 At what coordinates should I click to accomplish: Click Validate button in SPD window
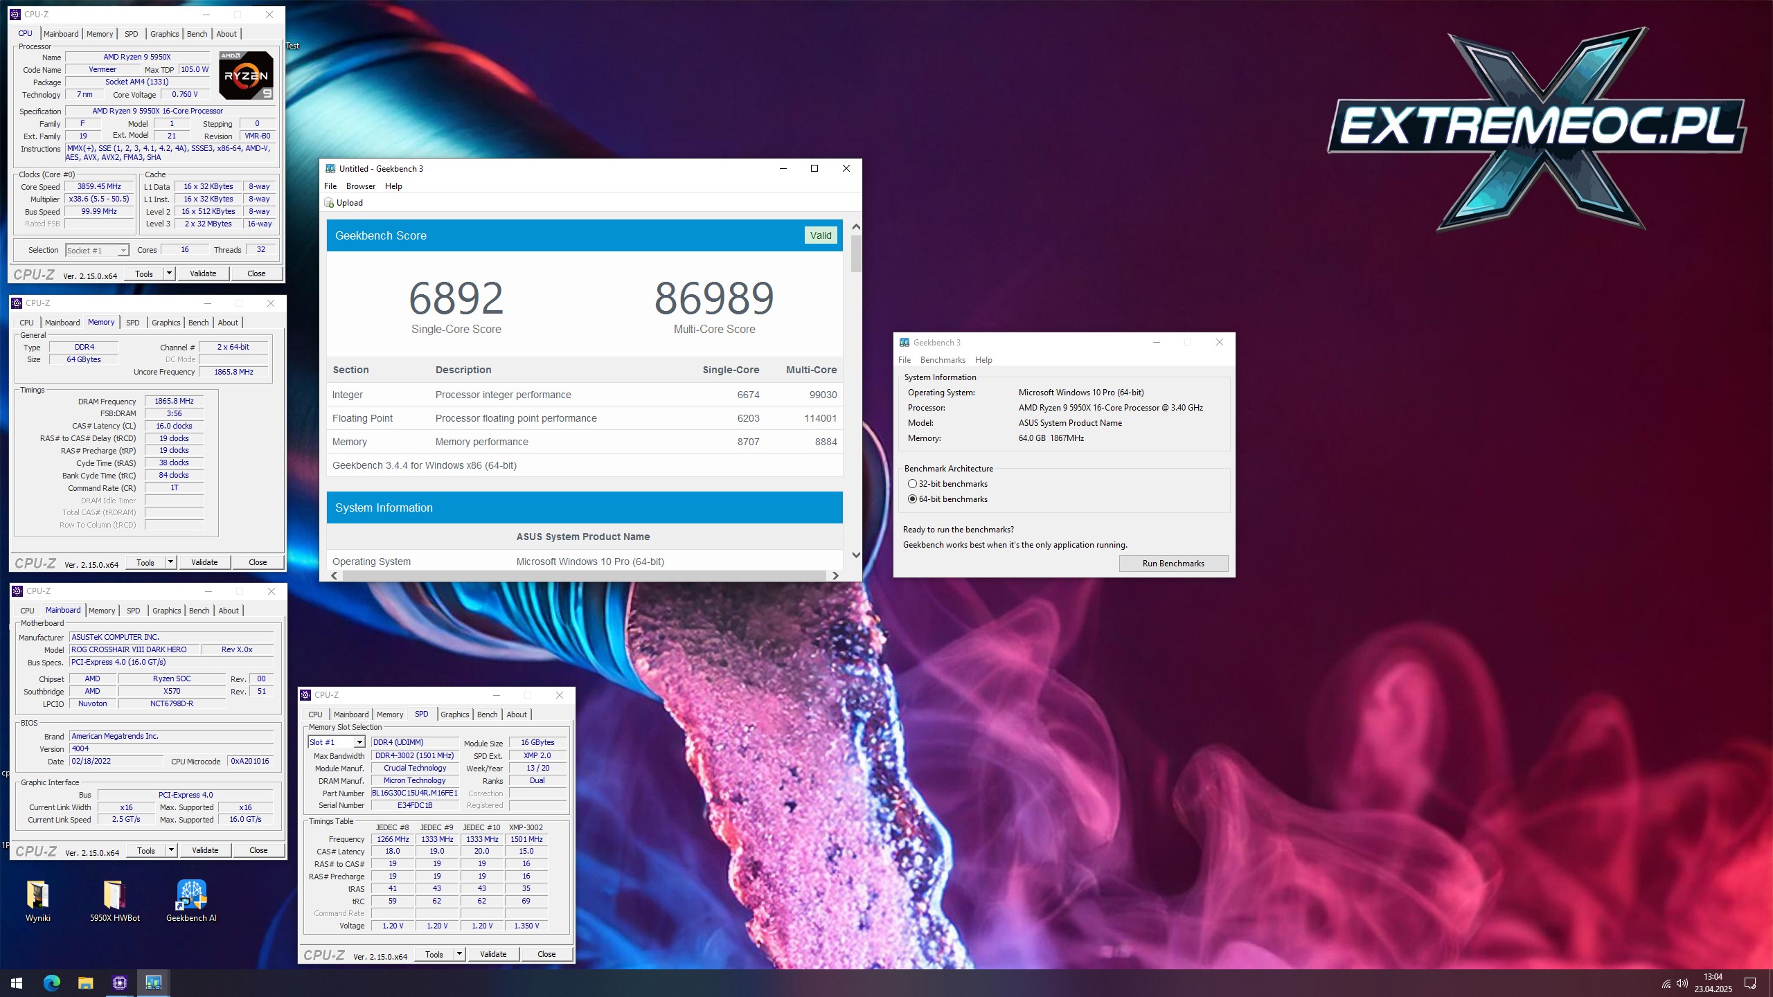click(493, 954)
